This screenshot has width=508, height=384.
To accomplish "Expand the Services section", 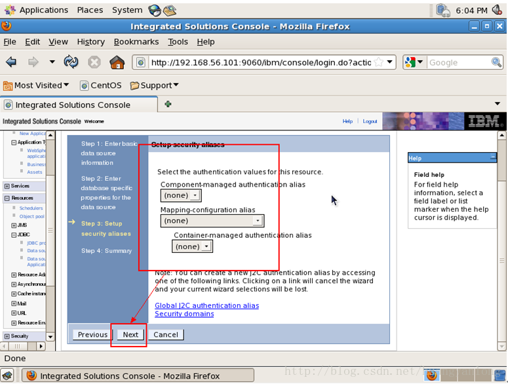I will click(7, 186).
